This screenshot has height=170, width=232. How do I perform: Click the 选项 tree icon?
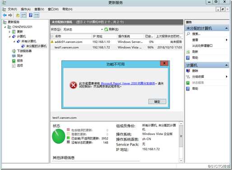[14, 65]
